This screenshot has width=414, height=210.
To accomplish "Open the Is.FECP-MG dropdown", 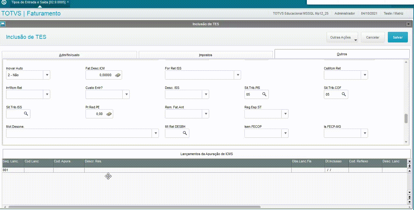I will tap(364, 133).
